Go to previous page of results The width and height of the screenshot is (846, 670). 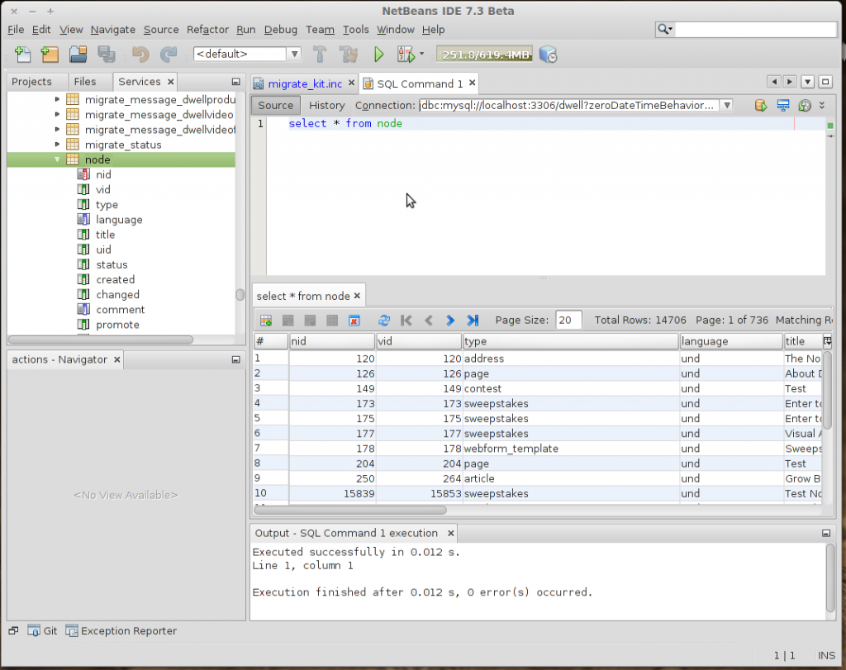coord(429,321)
